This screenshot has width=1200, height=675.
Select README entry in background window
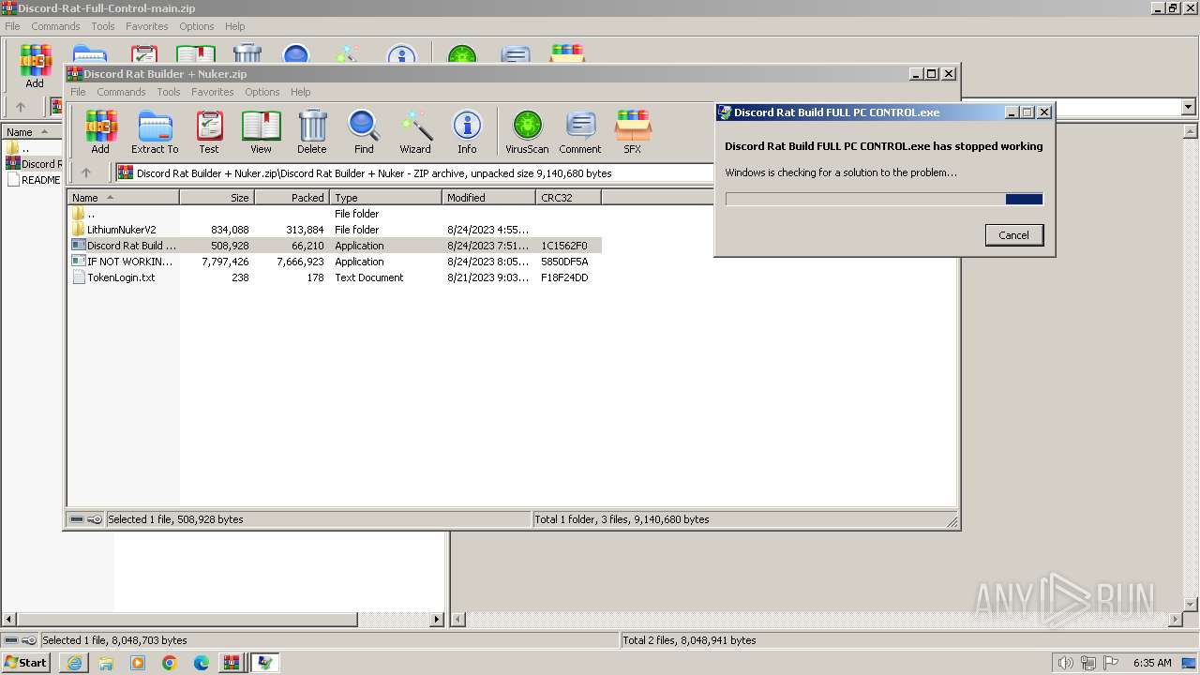point(34,180)
